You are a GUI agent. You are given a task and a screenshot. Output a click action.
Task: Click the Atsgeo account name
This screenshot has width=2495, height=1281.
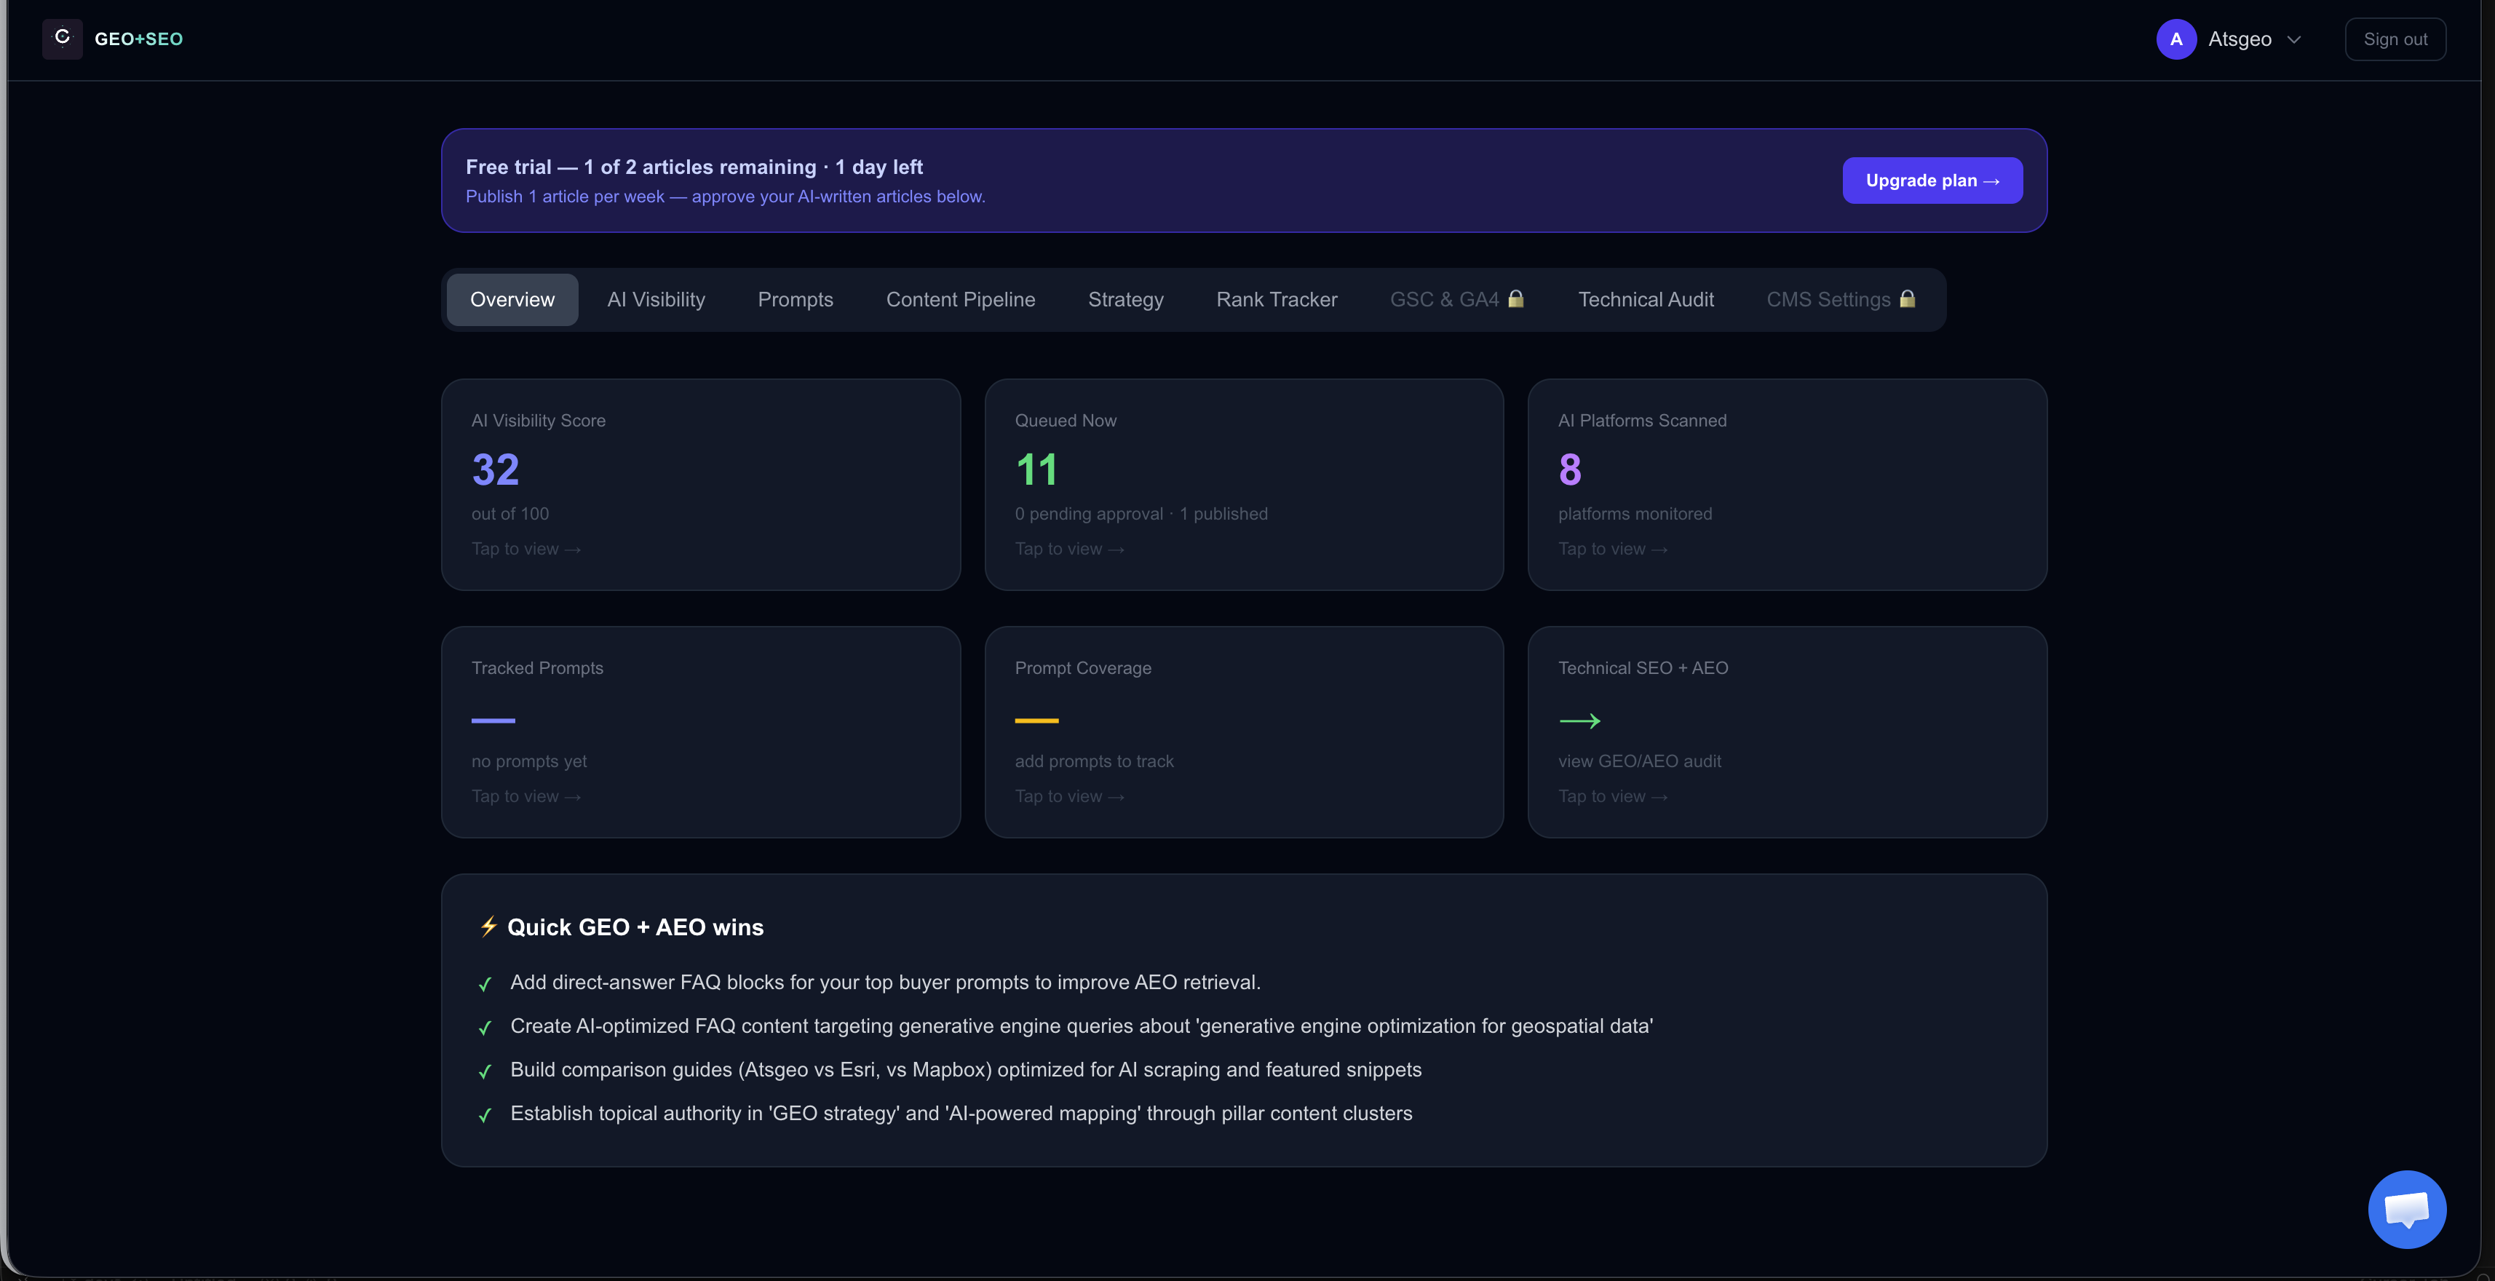[2240, 40]
